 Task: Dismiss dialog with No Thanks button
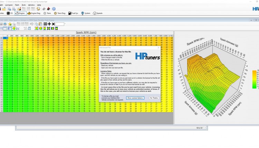[x=154, y=98]
